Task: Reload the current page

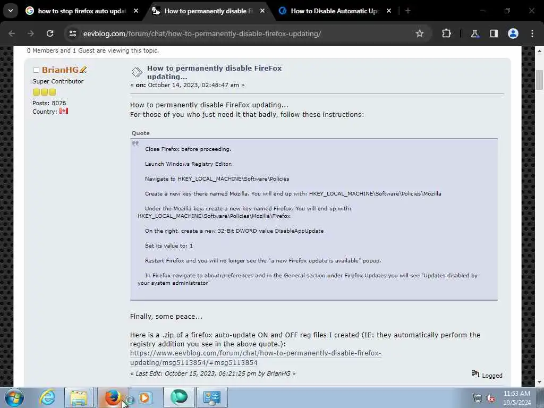Action: coord(50,33)
